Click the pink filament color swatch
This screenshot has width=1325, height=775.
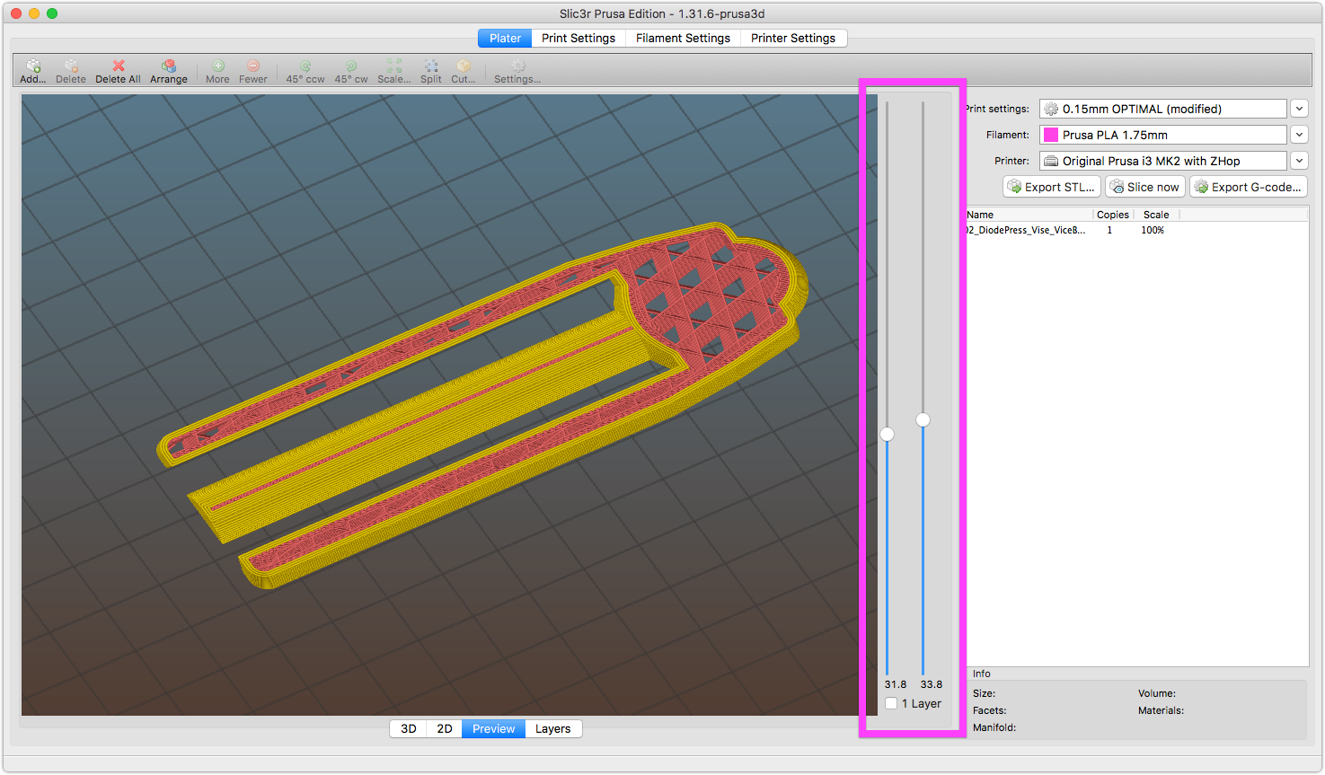pos(1050,135)
